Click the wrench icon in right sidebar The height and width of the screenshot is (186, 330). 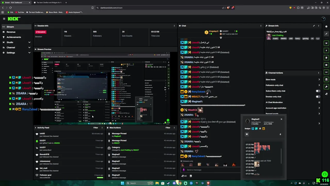click(326, 87)
